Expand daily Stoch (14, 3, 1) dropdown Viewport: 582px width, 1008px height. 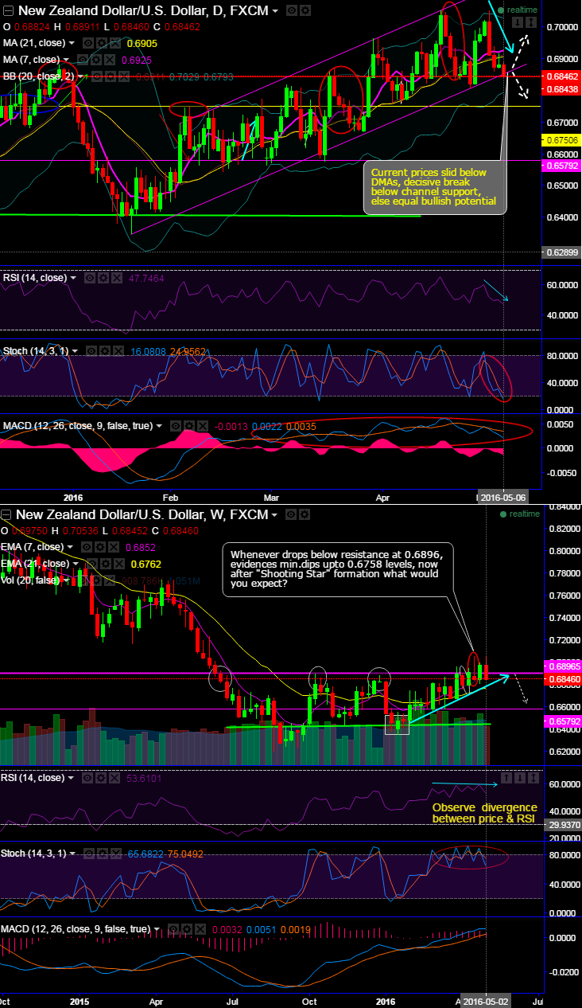[75, 350]
